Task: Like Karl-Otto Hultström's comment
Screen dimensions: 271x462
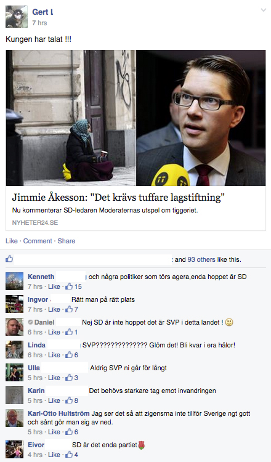Action: [54, 432]
